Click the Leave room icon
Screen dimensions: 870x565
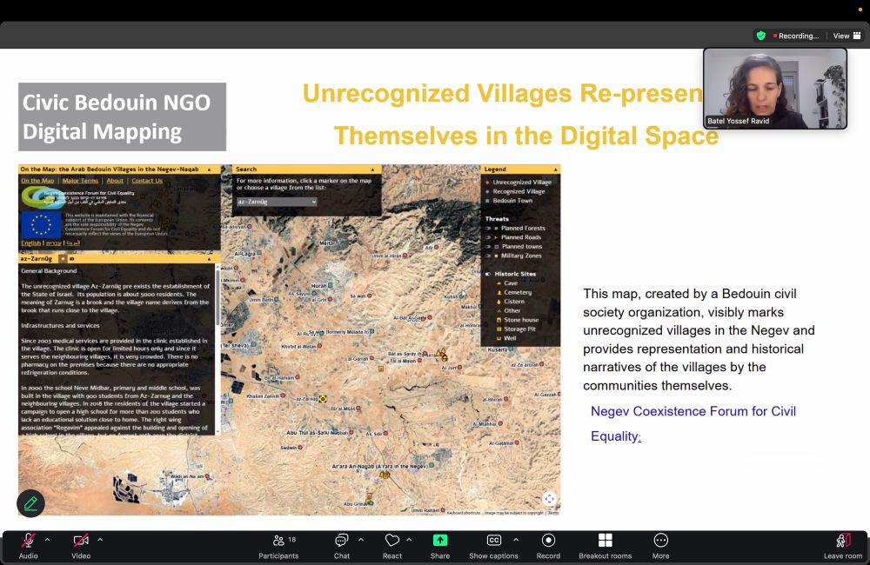[843, 540]
